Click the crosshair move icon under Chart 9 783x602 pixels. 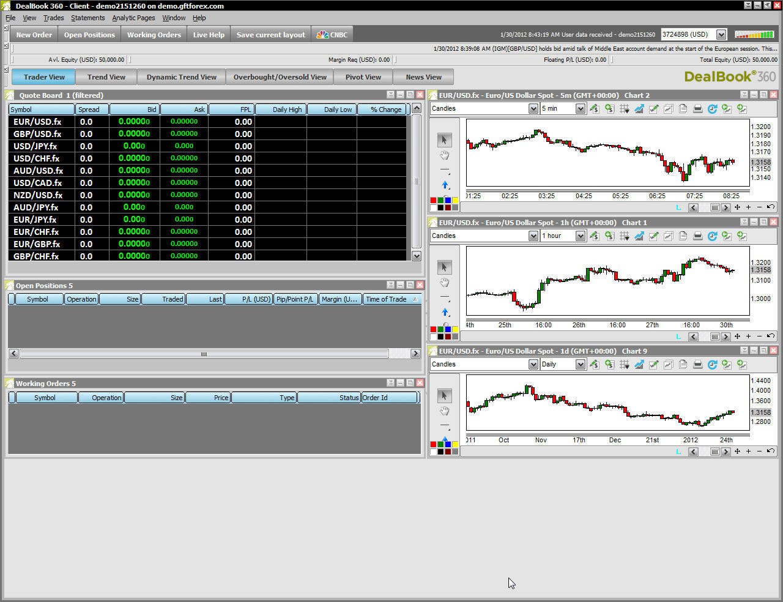737,451
